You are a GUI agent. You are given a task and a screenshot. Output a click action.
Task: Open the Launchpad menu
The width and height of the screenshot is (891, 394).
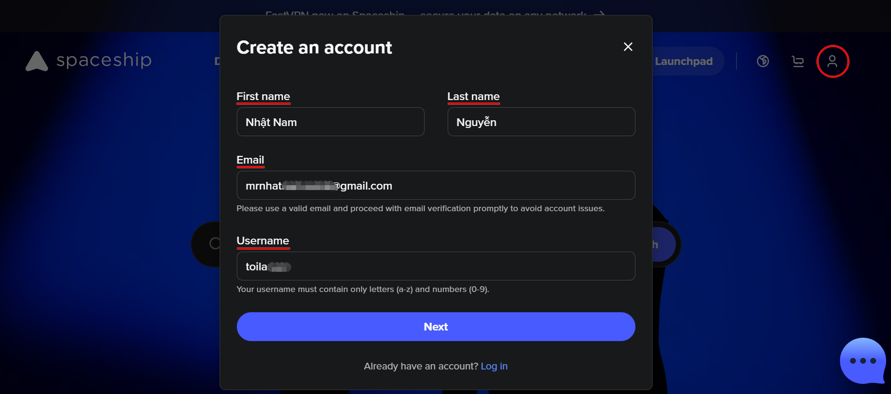click(x=683, y=61)
